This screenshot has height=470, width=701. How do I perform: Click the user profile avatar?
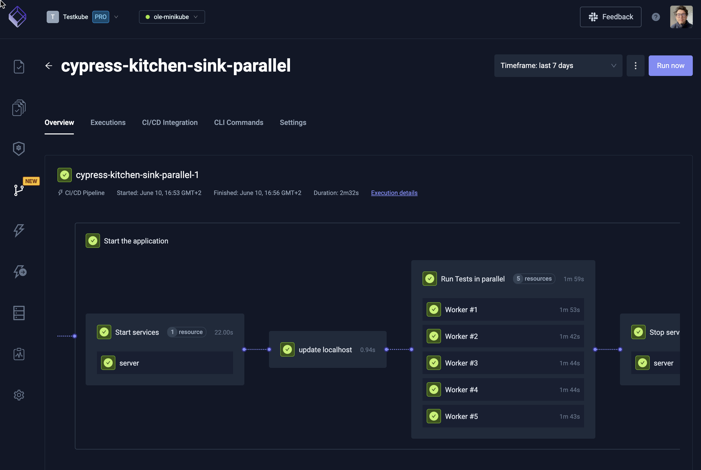tap(681, 17)
